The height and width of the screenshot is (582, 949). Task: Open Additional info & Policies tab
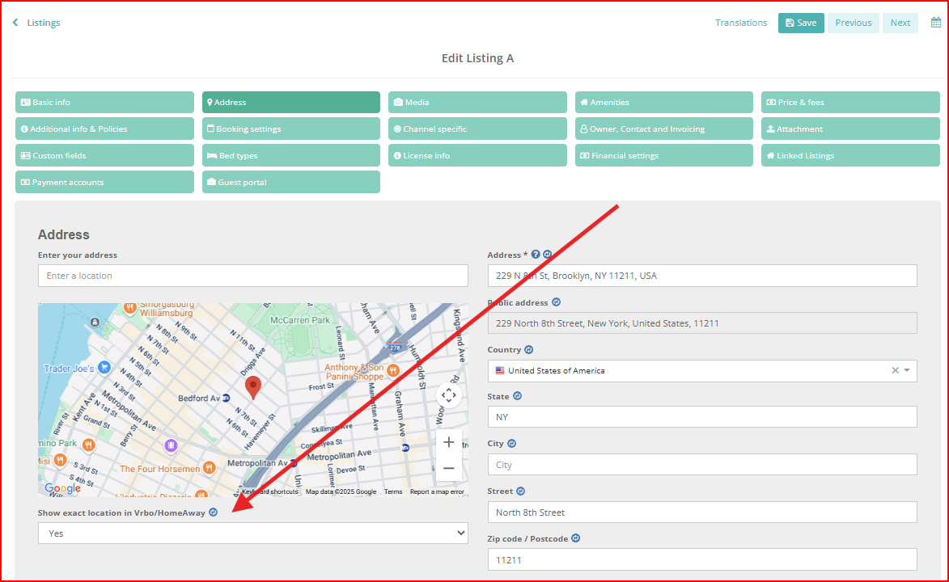[104, 129]
